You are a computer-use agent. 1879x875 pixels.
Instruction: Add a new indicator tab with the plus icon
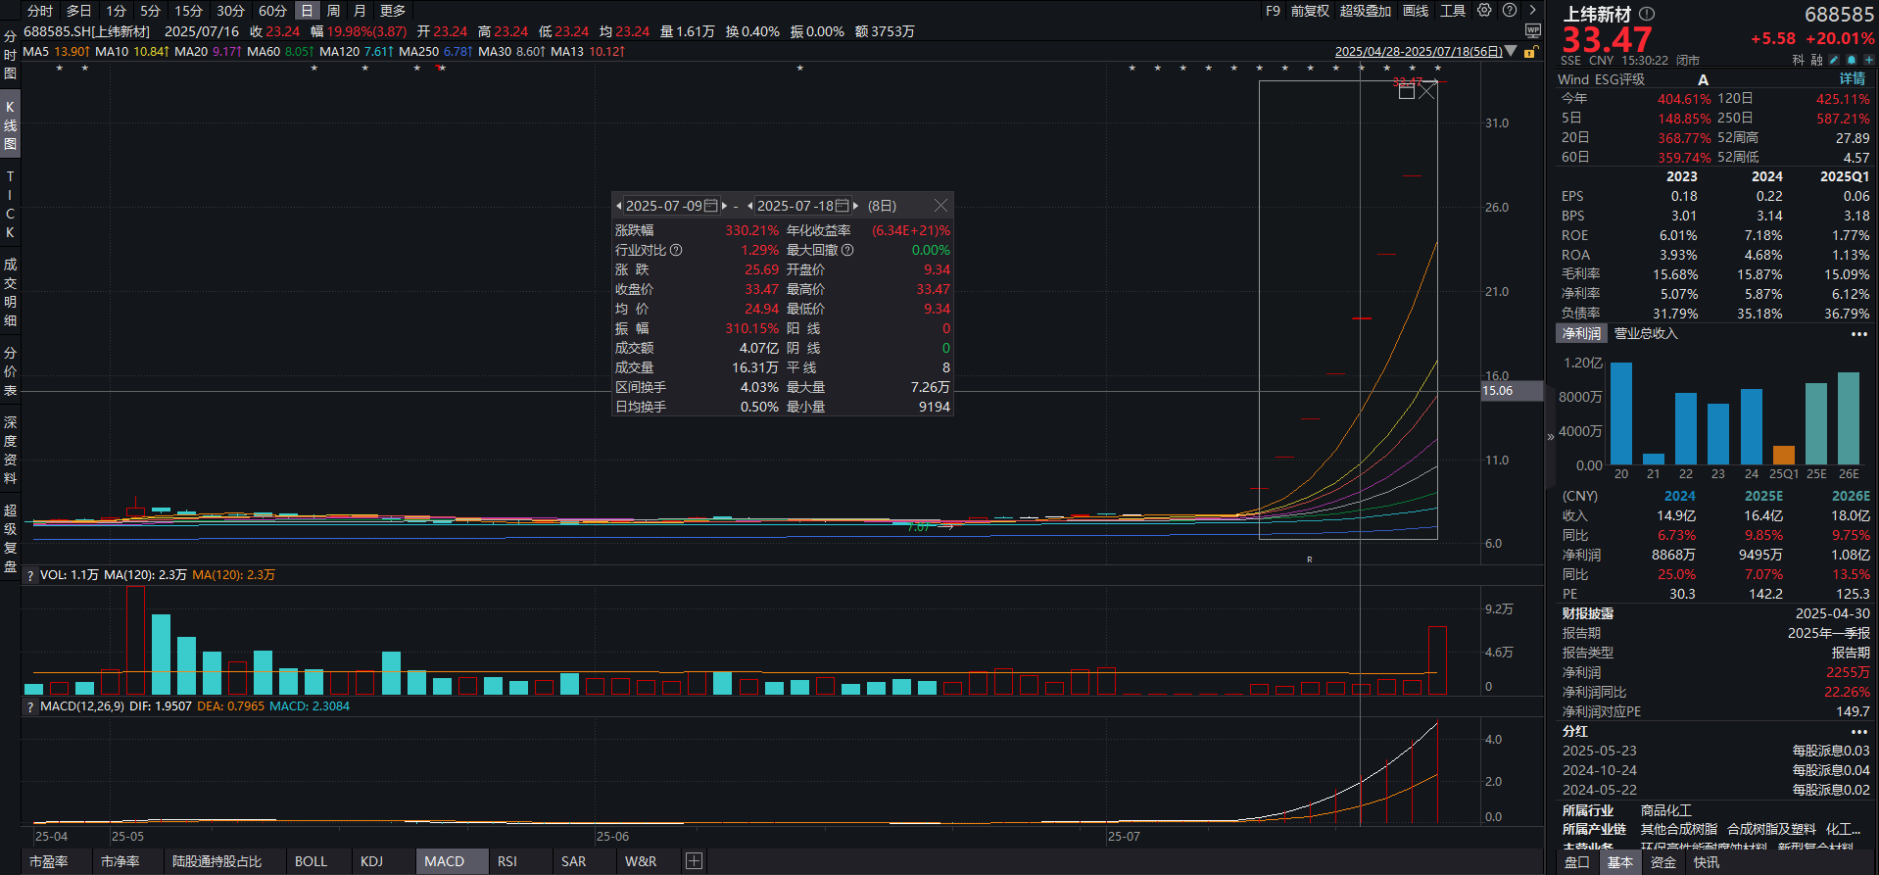694,861
